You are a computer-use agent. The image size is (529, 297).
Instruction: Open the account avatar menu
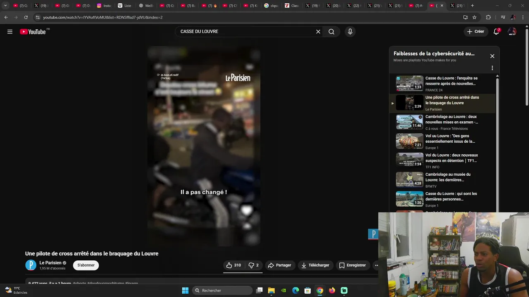coord(512,31)
